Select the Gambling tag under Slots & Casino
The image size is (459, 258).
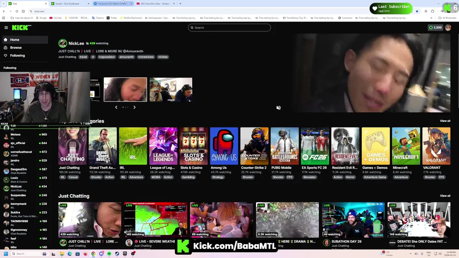(x=188, y=177)
